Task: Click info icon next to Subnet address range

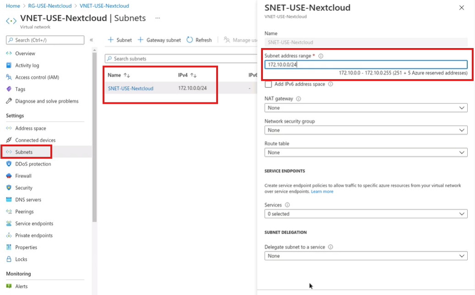Action: pos(321,56)
